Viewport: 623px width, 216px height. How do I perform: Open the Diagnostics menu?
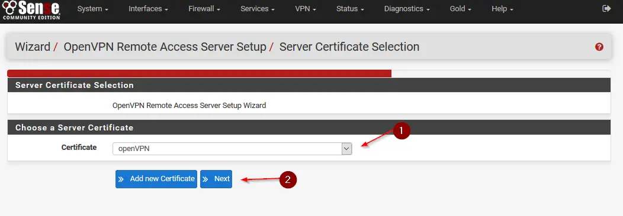tap(407, 9)
